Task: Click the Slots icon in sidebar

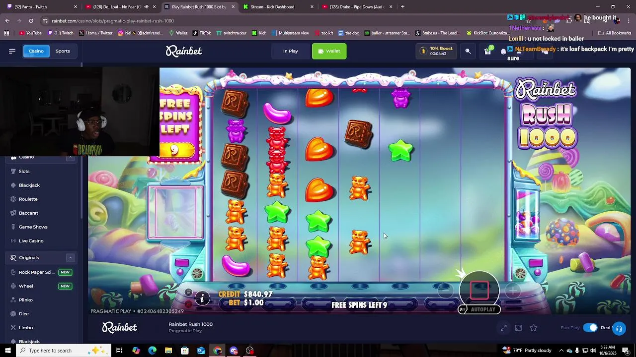Action: 13,171
